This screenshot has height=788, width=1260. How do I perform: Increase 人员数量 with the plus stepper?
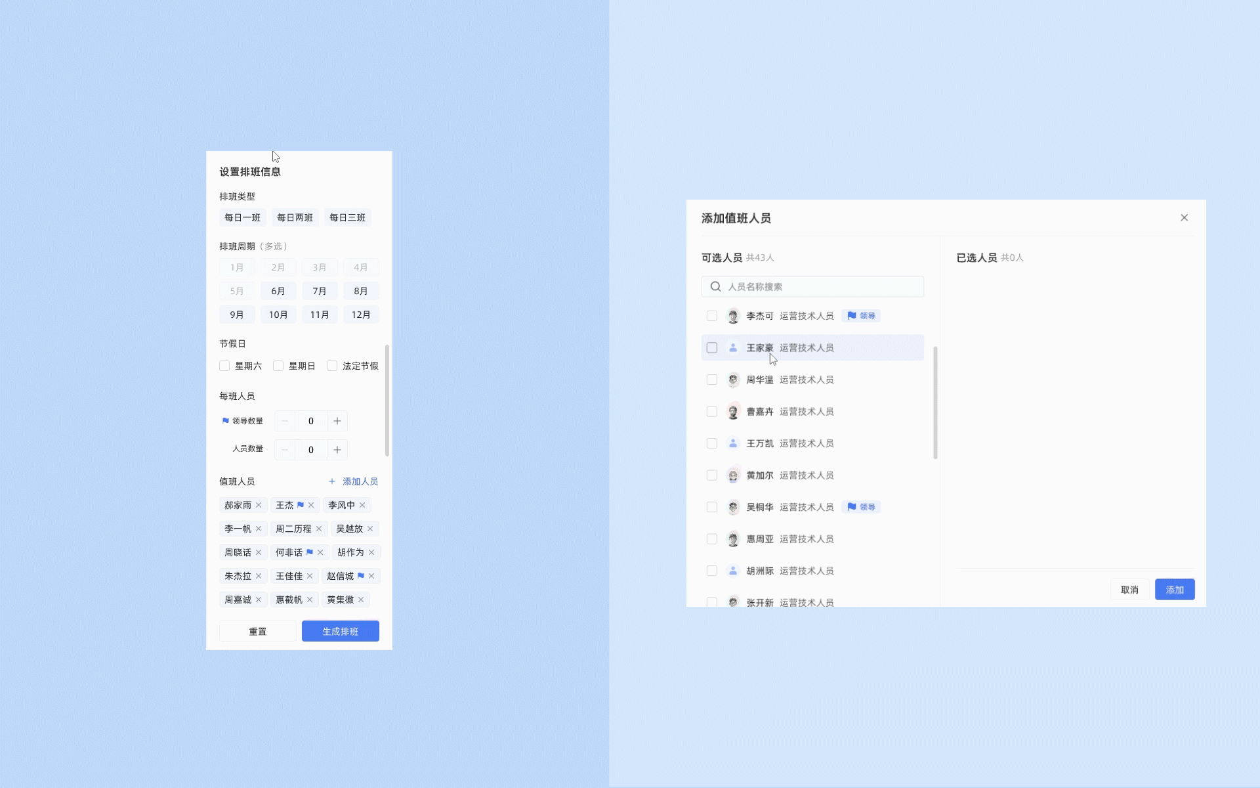click(x=337, y=450)
